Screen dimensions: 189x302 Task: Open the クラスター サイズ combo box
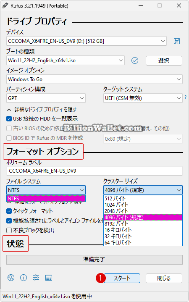point(143,190)
